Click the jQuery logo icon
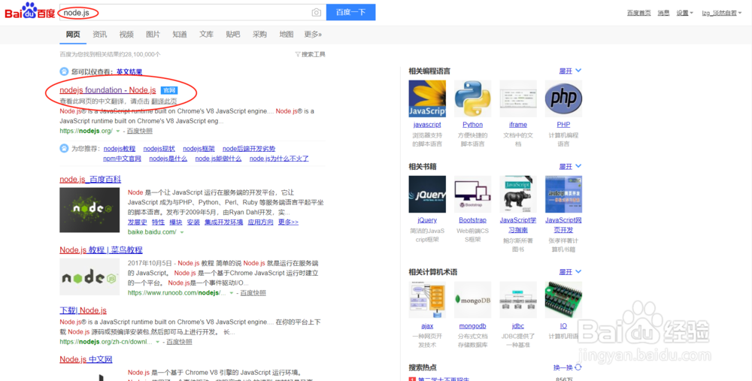The height and width of the screenshot is (381, 752). pos(427,194)
